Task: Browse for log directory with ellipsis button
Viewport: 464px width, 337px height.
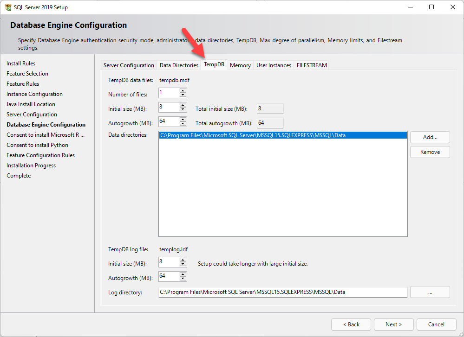Action: tap(430, 292)
